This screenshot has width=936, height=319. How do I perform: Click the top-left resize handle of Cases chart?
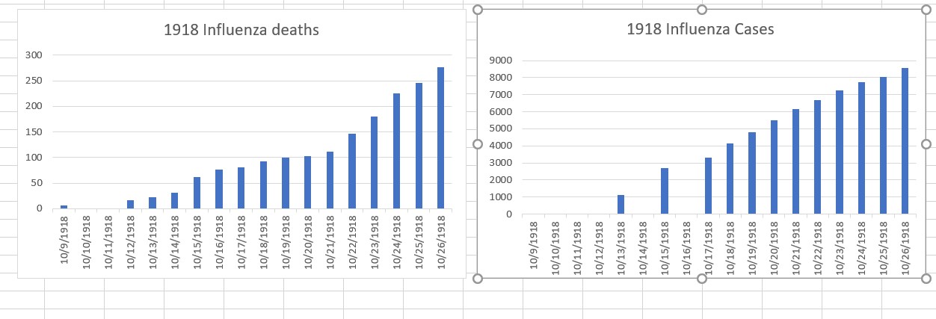point(478,10)
